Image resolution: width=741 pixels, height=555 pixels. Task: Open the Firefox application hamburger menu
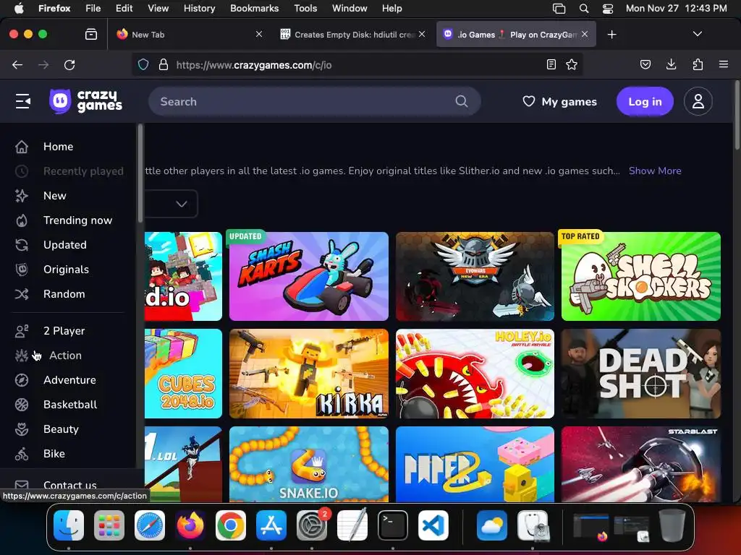pos(723,64)
